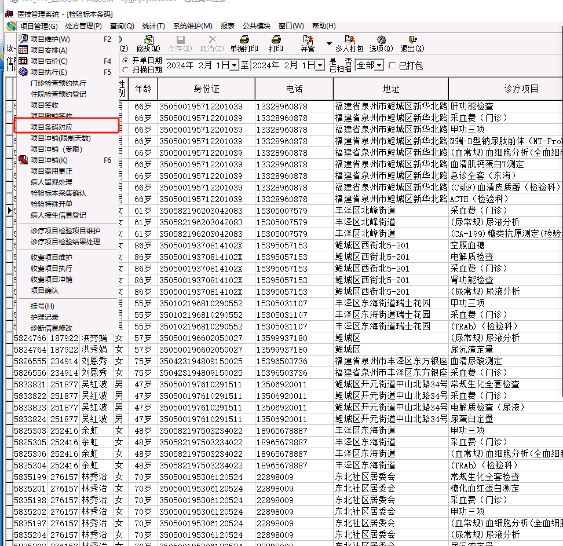Image resolution: width=563 pixels, height=546 pixels.
Task: Open the 报表 menu
Action: [228, 26]
